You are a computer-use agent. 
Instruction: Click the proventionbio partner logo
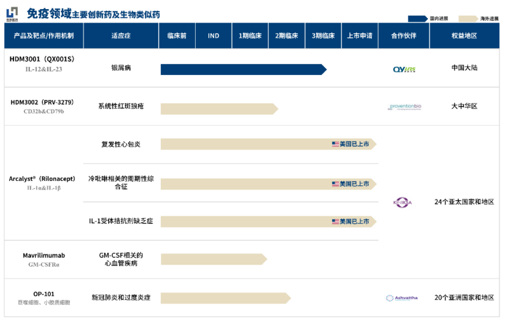pos(404,107)
